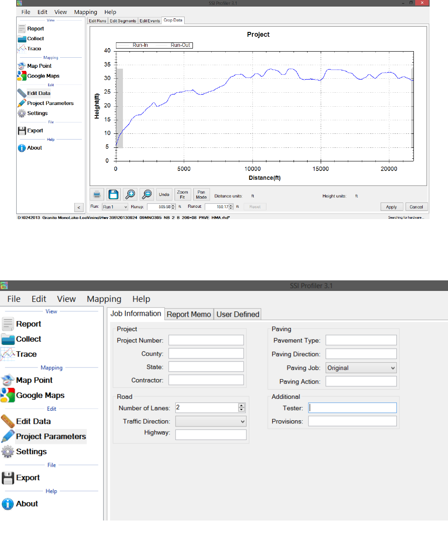Click the print icon below the chart
The image size is (448, 559).
coord(97,194)
